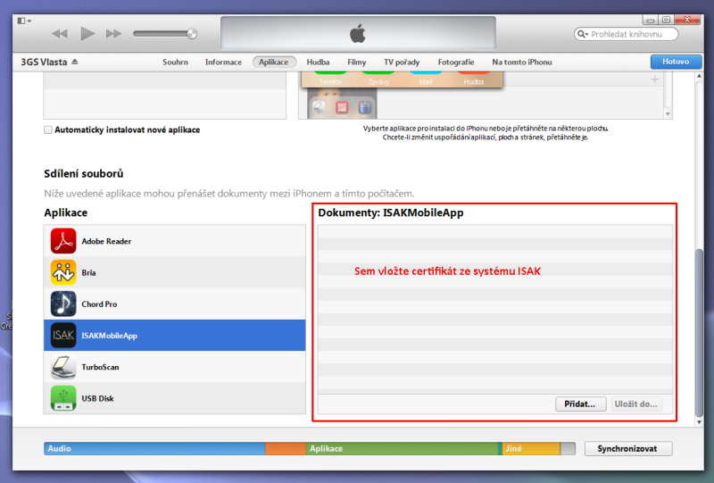Skip to the next track
Viewport: 714px width, 483px height.
pos(113,34)
